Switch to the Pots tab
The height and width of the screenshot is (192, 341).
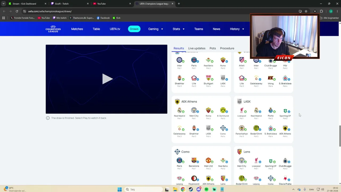213,48
